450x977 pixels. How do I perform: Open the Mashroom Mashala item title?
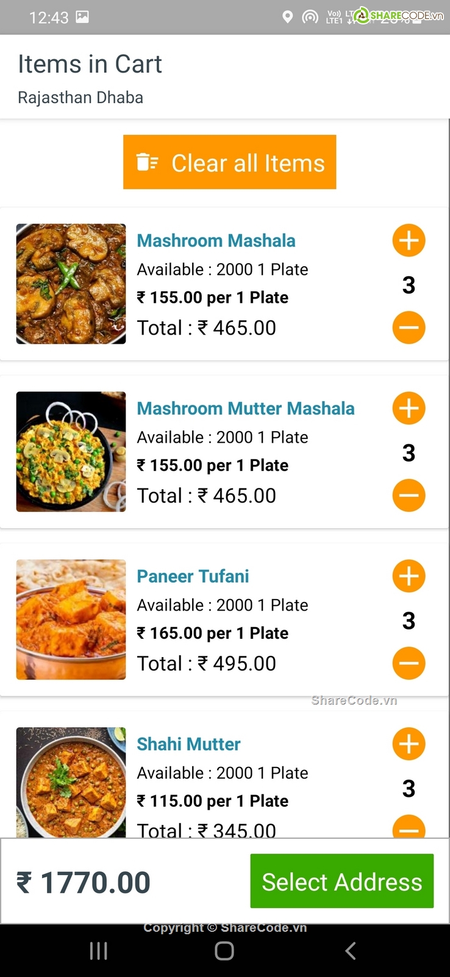click(x=216, y=241)
